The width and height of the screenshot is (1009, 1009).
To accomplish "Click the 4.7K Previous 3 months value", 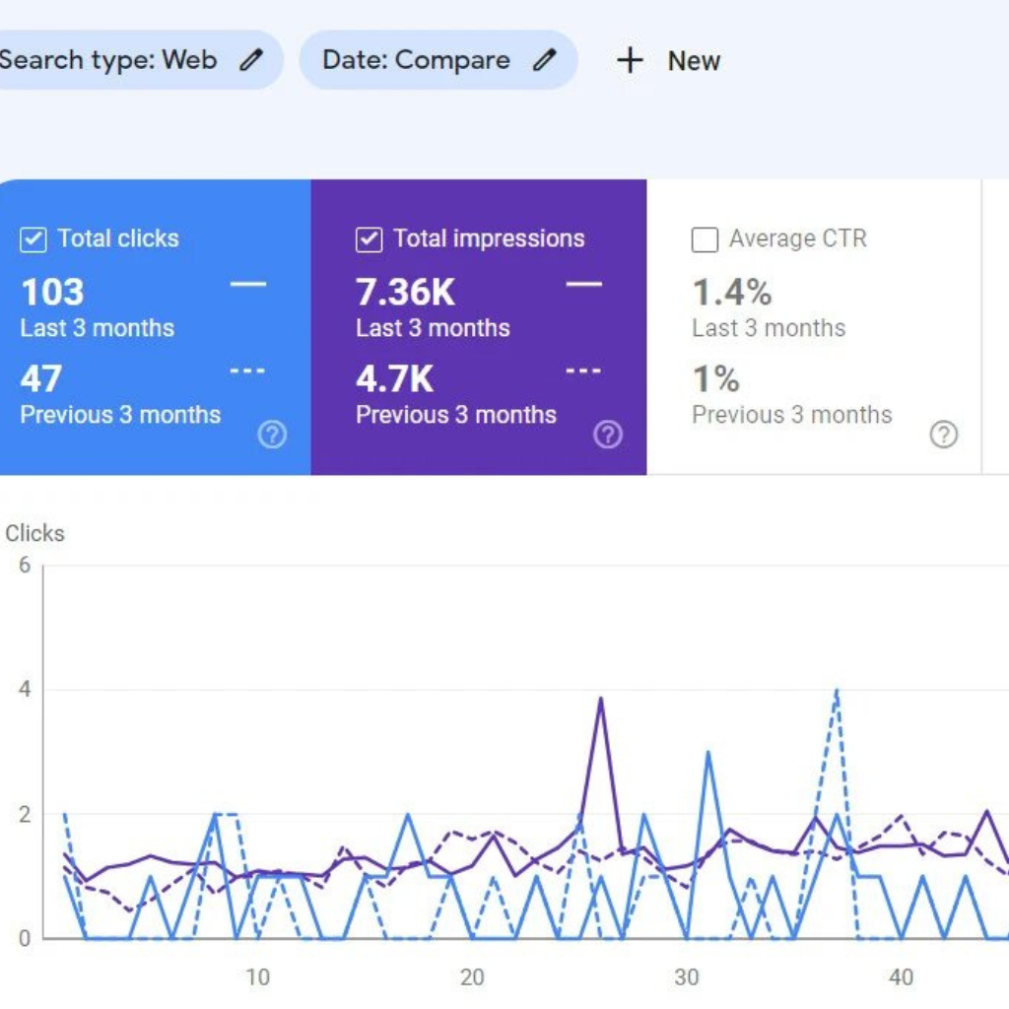I will click(395, 378).
